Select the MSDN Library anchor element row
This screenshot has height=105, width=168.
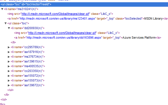[x=88, y=19]
